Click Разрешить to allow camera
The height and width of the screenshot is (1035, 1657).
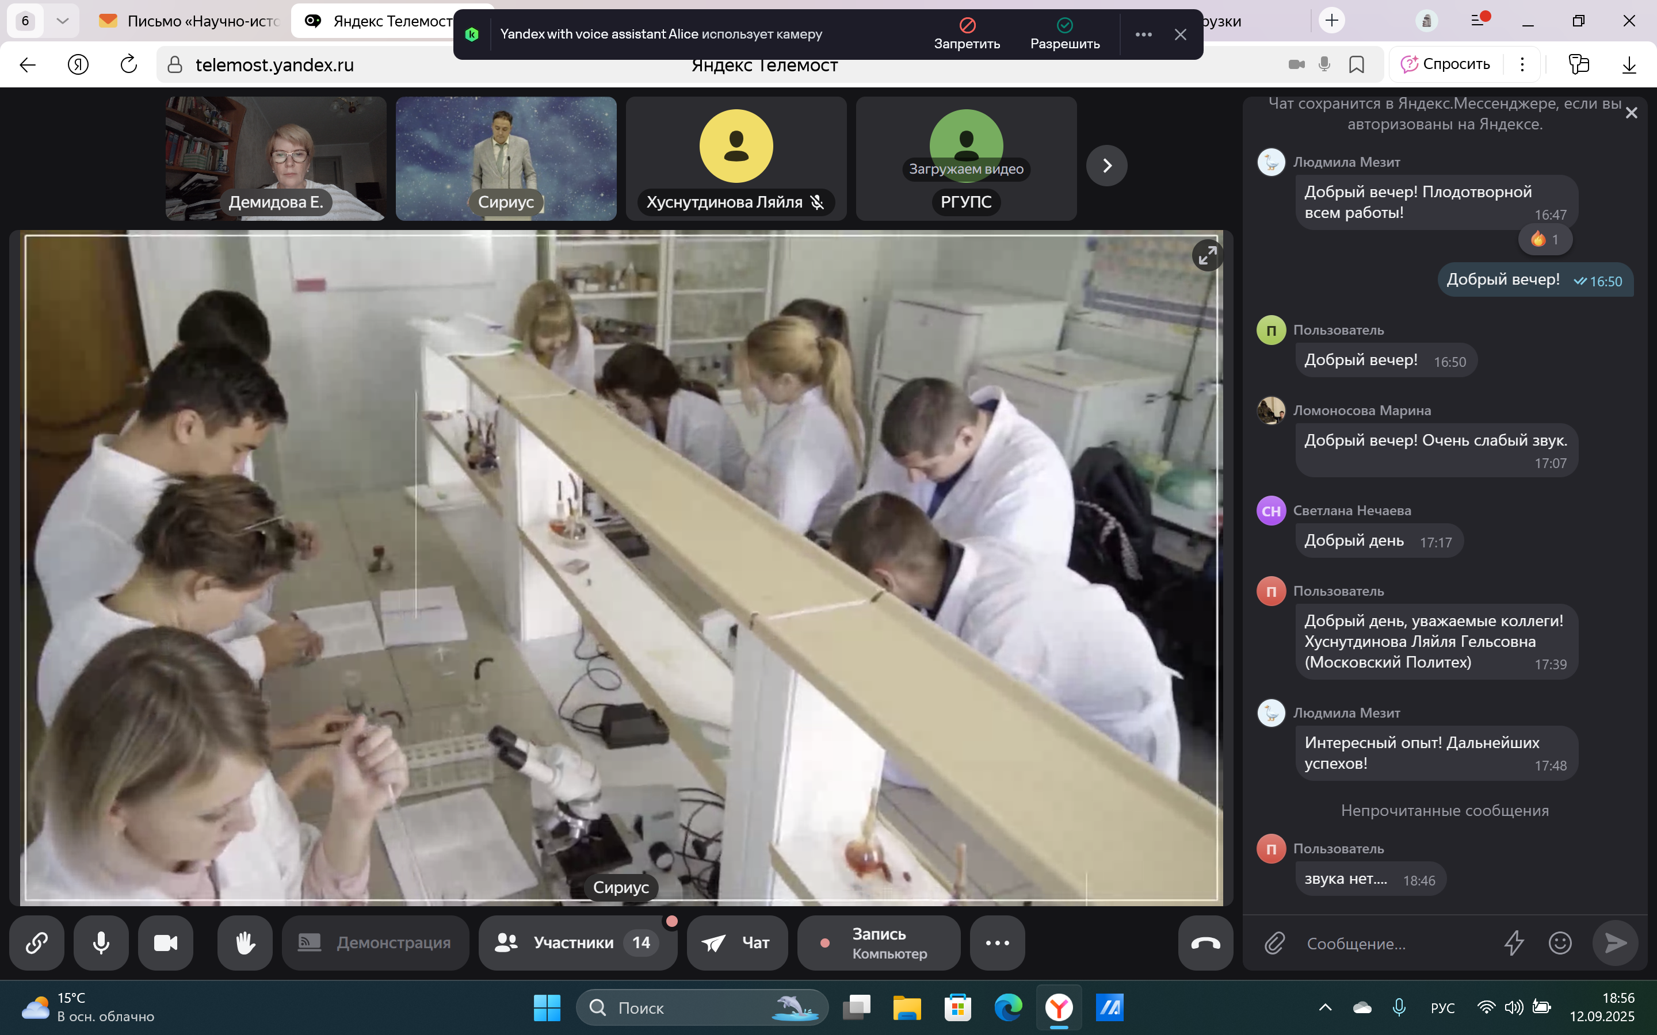1065,33
